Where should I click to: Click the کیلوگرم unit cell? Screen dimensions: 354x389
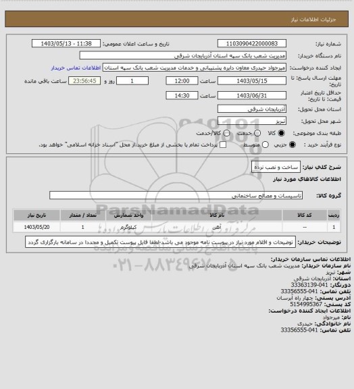click(x=128, y=227)
